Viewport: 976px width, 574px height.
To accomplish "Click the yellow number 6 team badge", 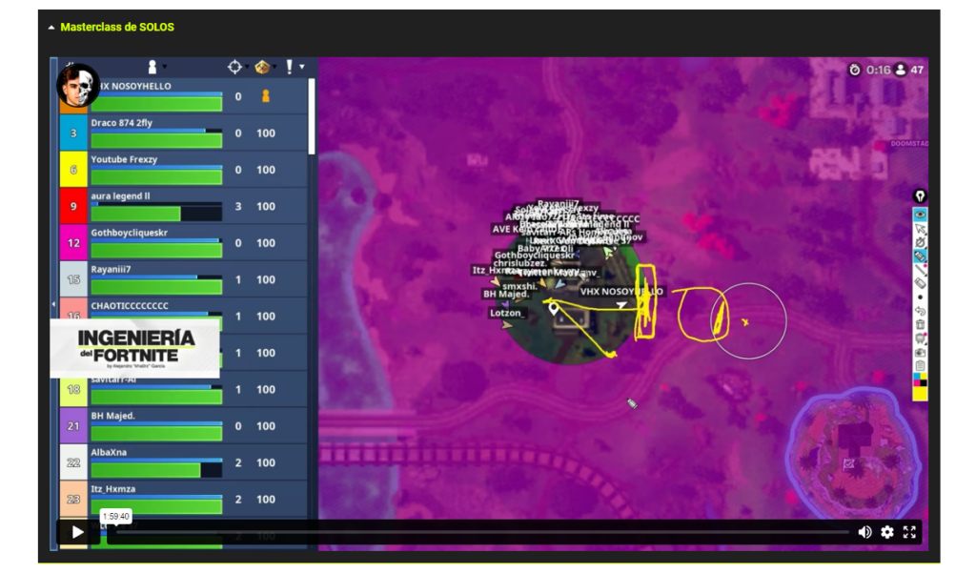I will coord(73,170).
